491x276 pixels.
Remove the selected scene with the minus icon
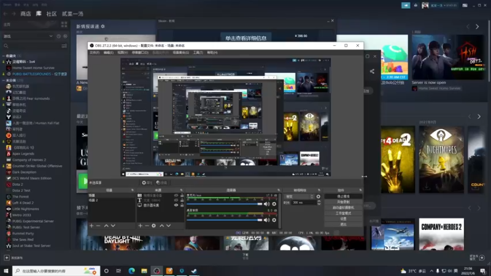(98, 226)
